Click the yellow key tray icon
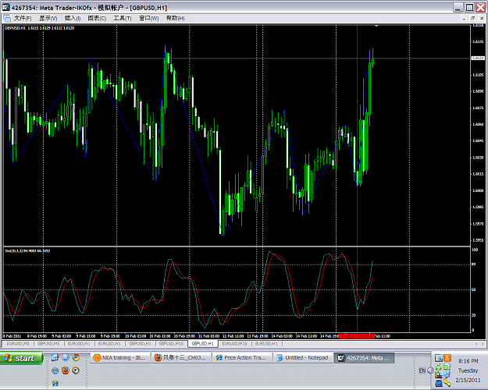Image resolution: width=488 pixels, height=390 pixels. coord(447,383)
